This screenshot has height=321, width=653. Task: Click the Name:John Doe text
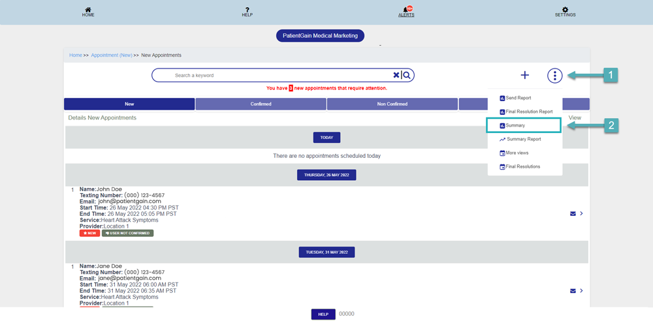(x=101, y=189)
